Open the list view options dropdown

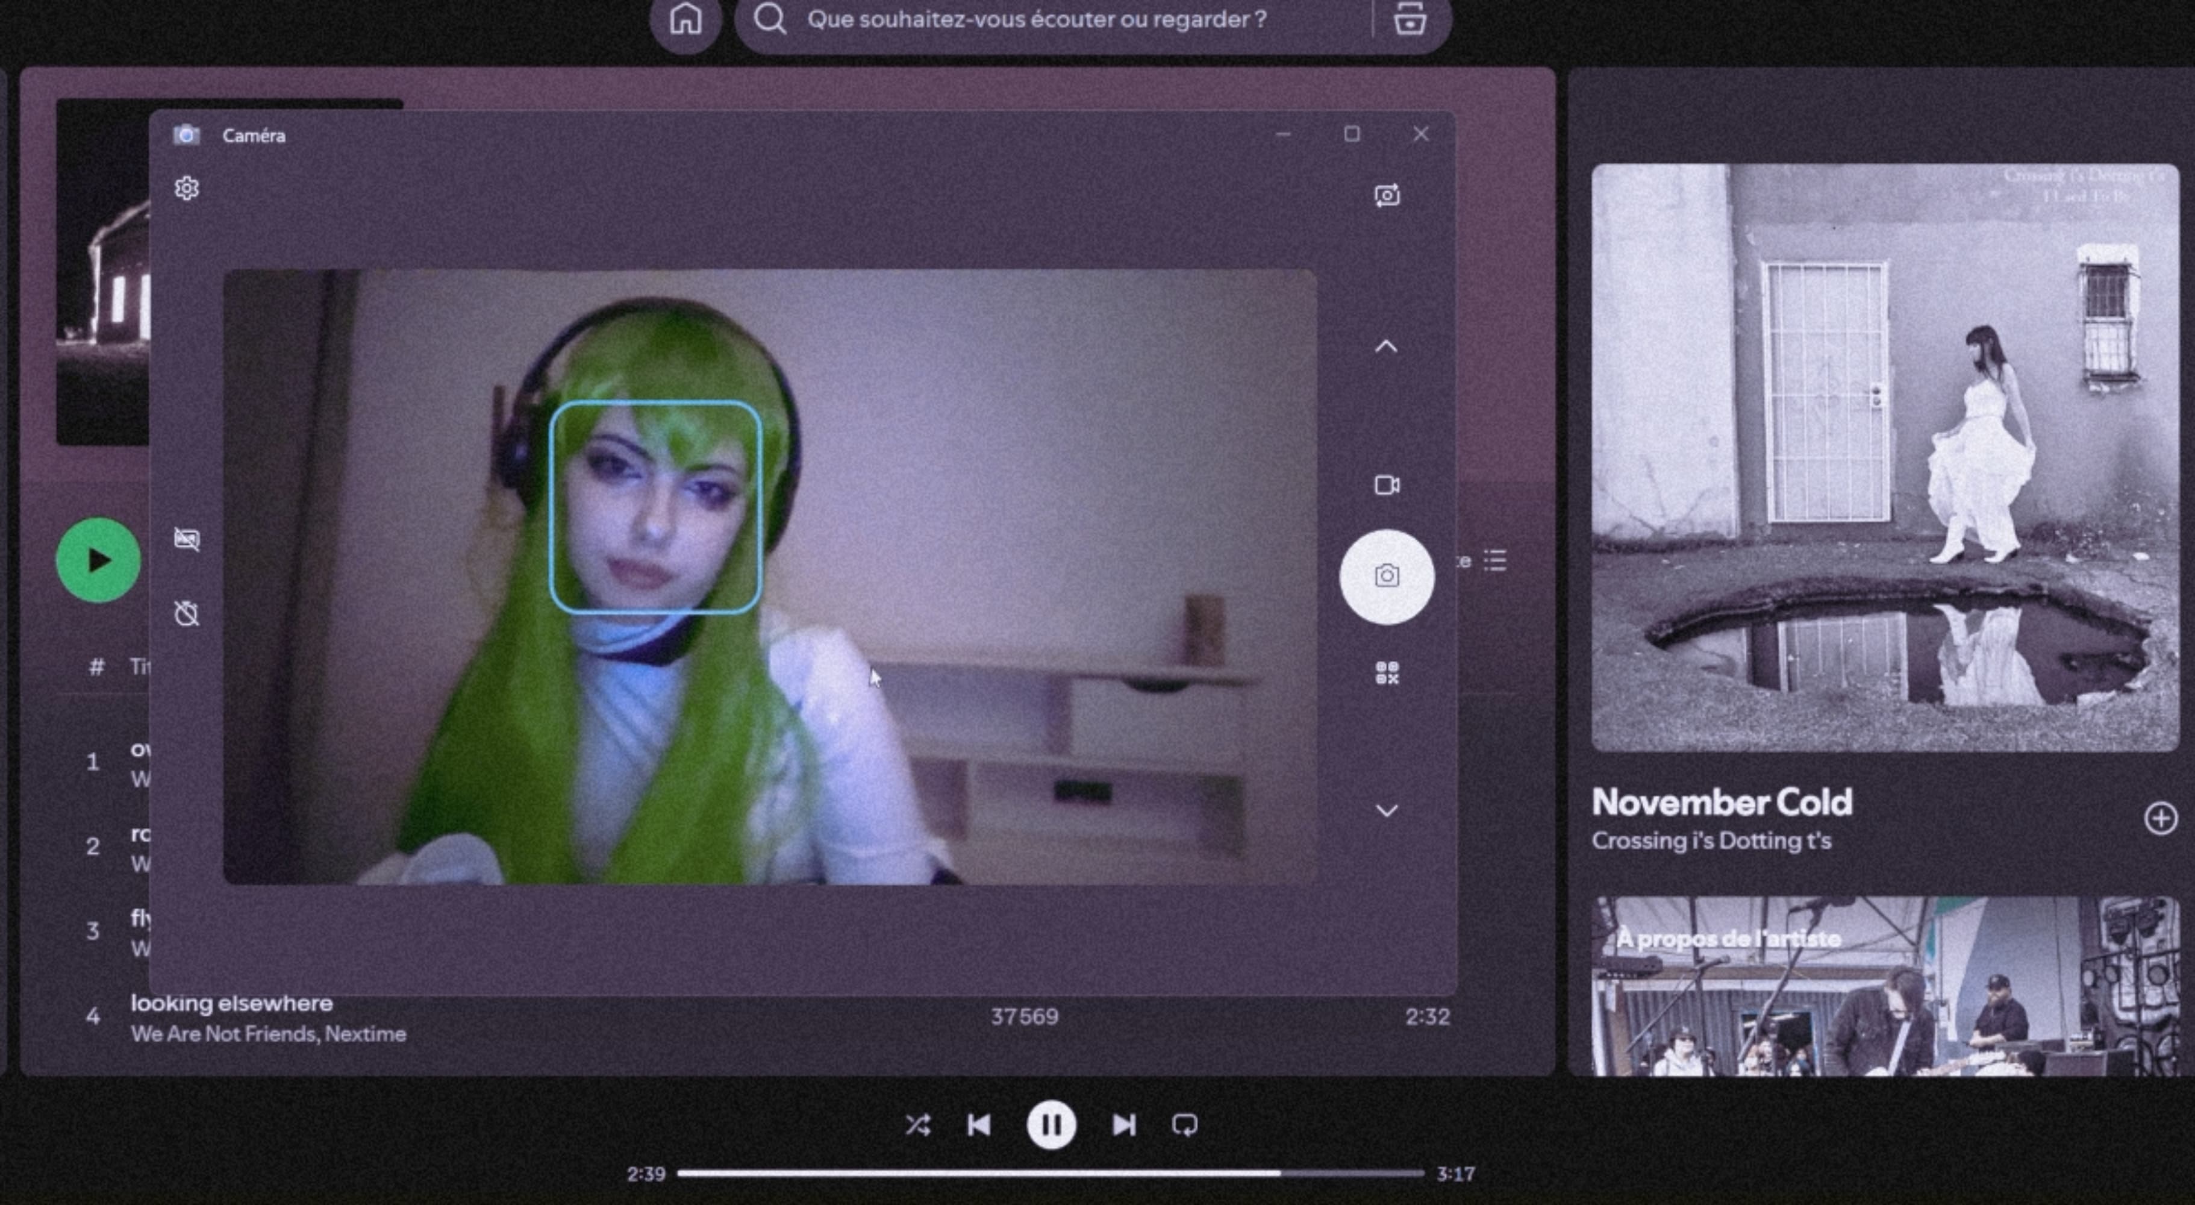pos(1494,561)
